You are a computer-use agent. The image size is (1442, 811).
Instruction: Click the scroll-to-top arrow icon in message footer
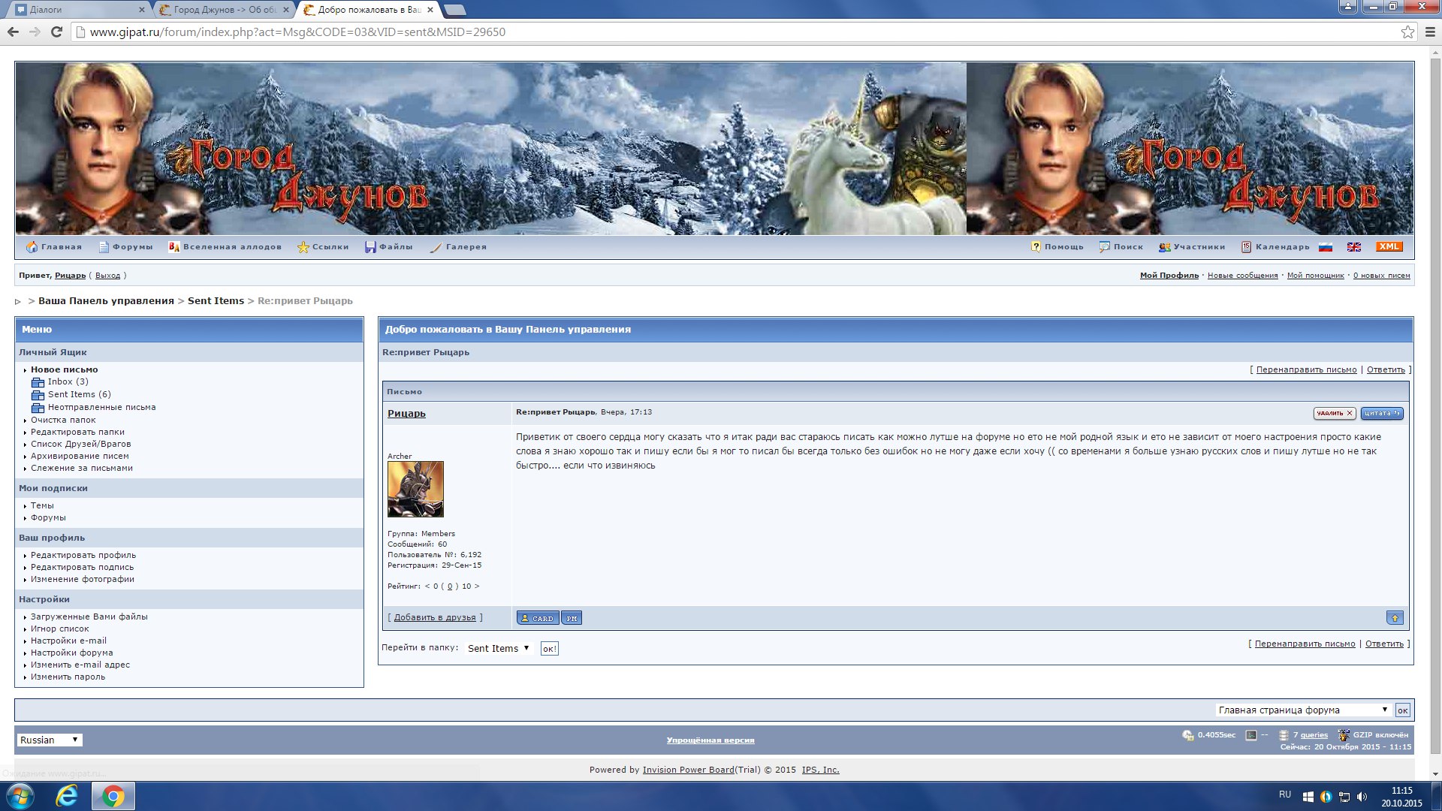(x=1395, y=618)
